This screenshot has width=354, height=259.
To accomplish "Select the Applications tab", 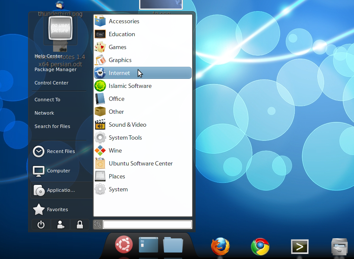I will tap(61, 190).
